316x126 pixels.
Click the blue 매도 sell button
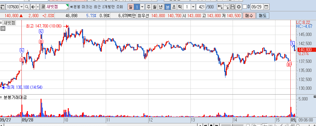[262, 16]
